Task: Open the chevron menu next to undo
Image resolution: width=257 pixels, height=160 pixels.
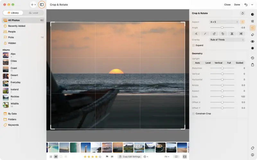Action: point(252,4)
